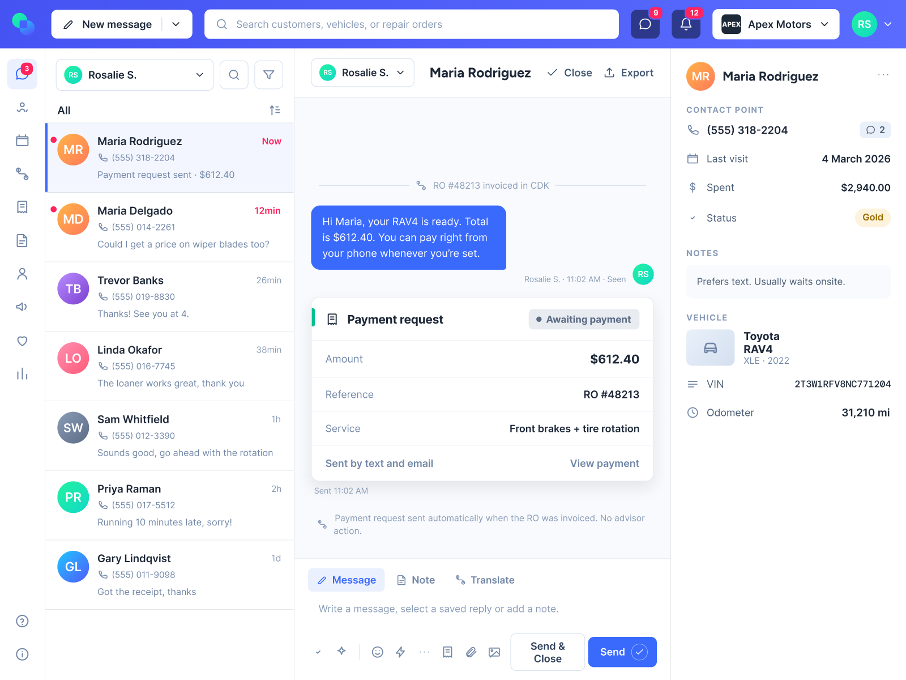Screen dimensions: 906x680
Task: Switch to the Translate composer tab
Action: (x=485, y=580)
